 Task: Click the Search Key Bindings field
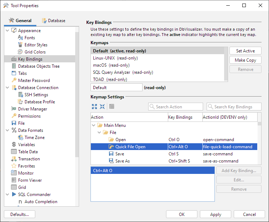[x=233, y=107]
